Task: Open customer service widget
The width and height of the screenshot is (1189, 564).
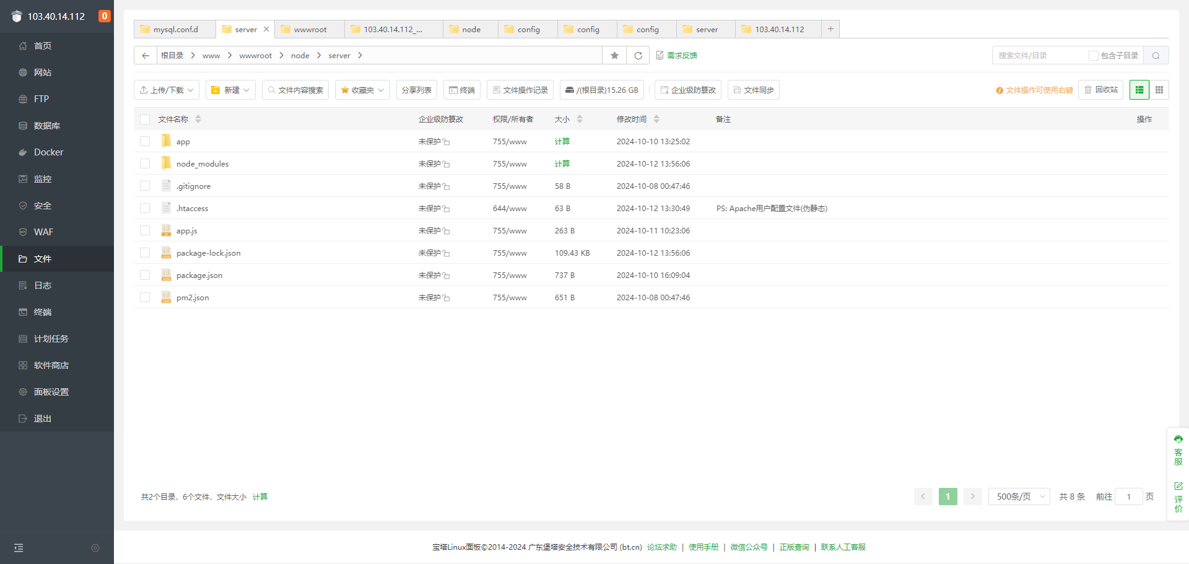Action: 1178,451
